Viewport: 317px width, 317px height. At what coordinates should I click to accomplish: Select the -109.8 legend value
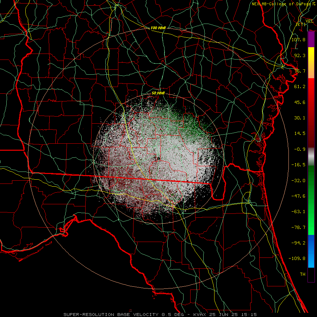tap(297, 259)
